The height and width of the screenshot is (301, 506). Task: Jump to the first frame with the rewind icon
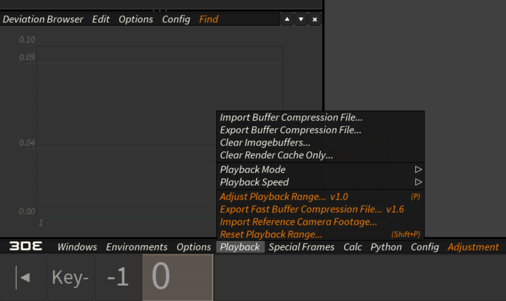(23, 278)
